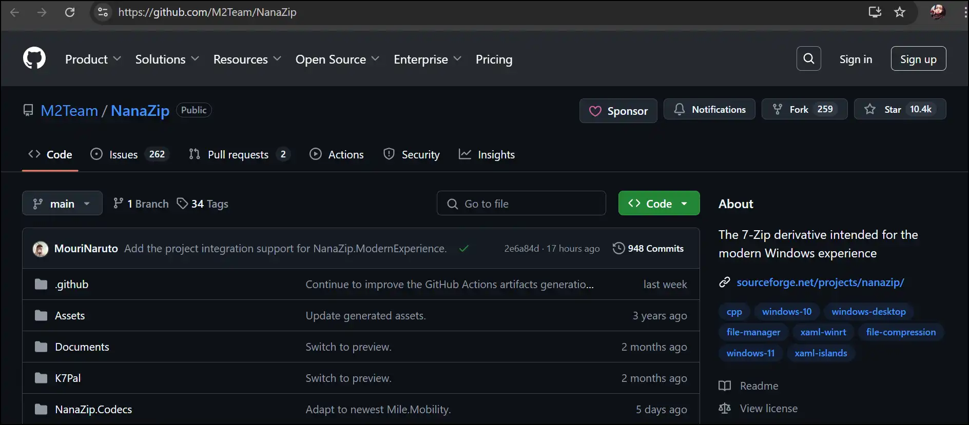This screenshot has width=969, height=425.
Task: Open the 948 Commits history link
Action: (x=648, y=248)
